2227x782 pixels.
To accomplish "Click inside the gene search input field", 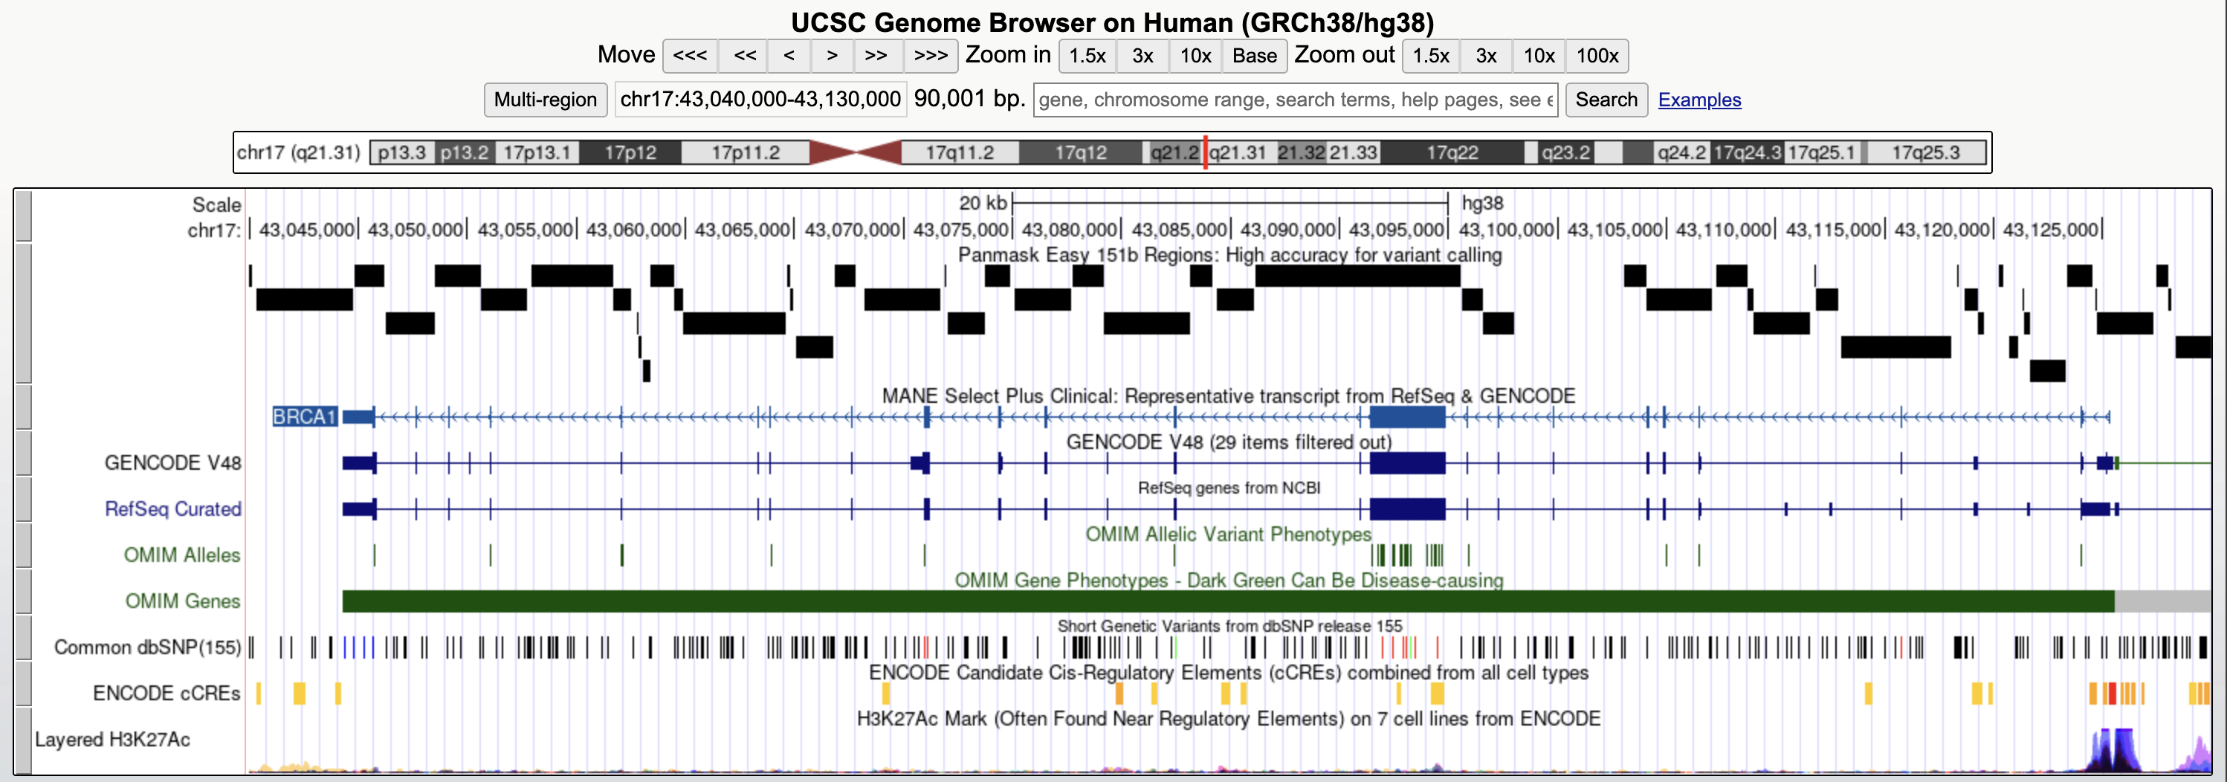I will (1297, 100).
